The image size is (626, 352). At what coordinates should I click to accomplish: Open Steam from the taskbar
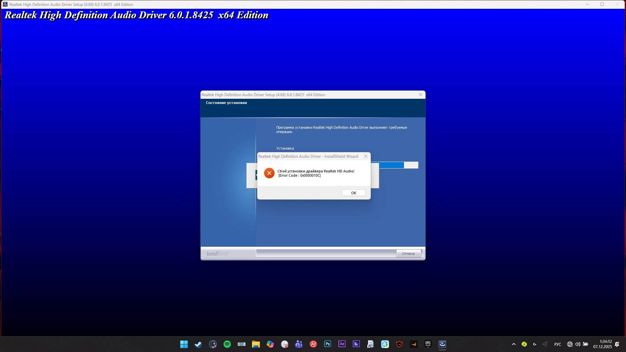[x=198, y=344]
